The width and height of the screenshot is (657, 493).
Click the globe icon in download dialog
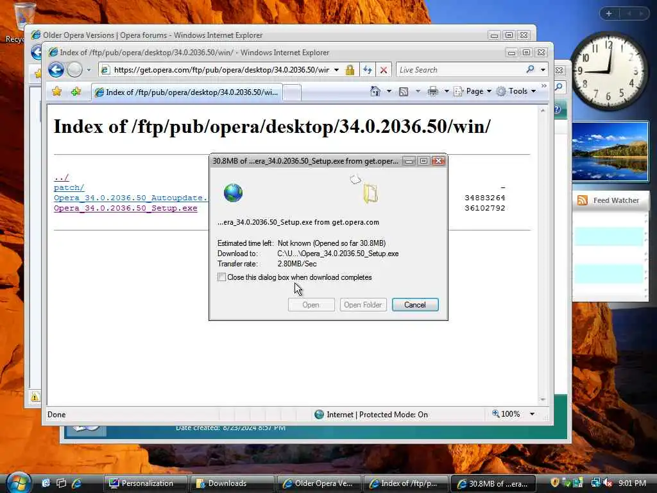pyautogui.click(x=233, y=193)
